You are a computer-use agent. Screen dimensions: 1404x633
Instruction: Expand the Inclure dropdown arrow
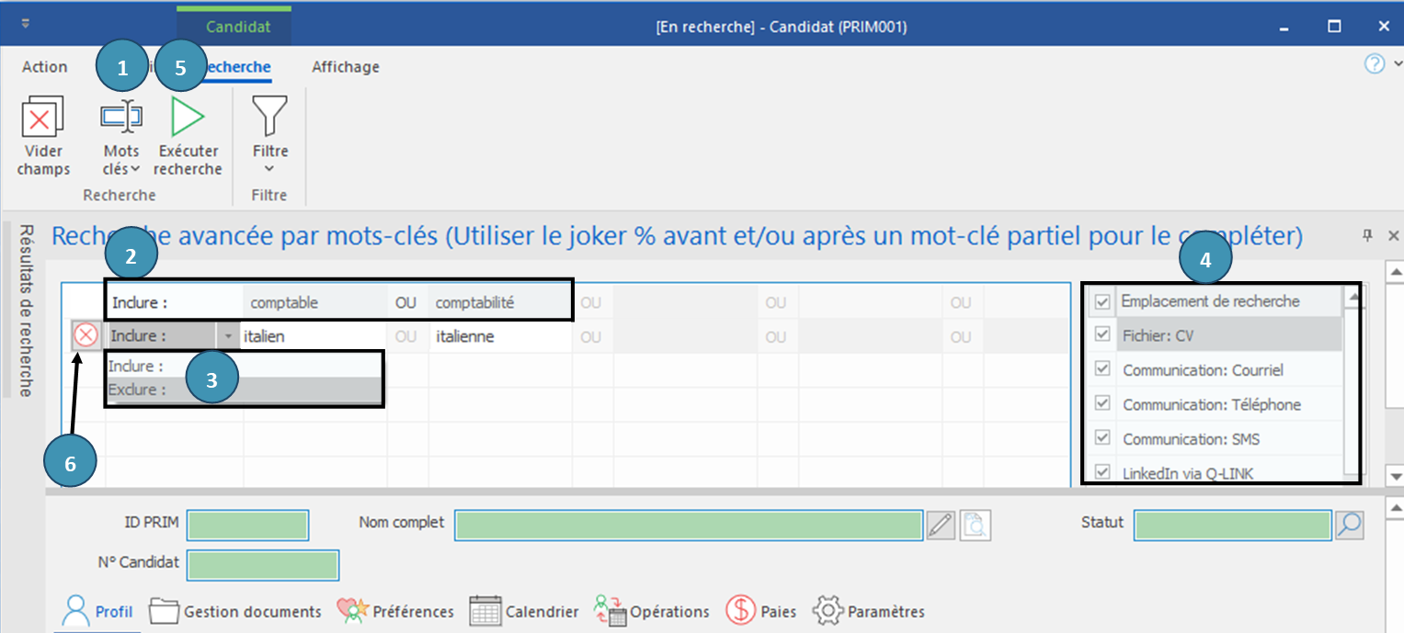point(229,336)
